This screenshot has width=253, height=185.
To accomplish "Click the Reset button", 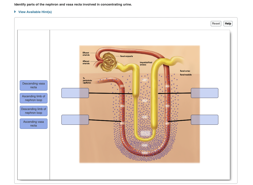I will [216, 23].
